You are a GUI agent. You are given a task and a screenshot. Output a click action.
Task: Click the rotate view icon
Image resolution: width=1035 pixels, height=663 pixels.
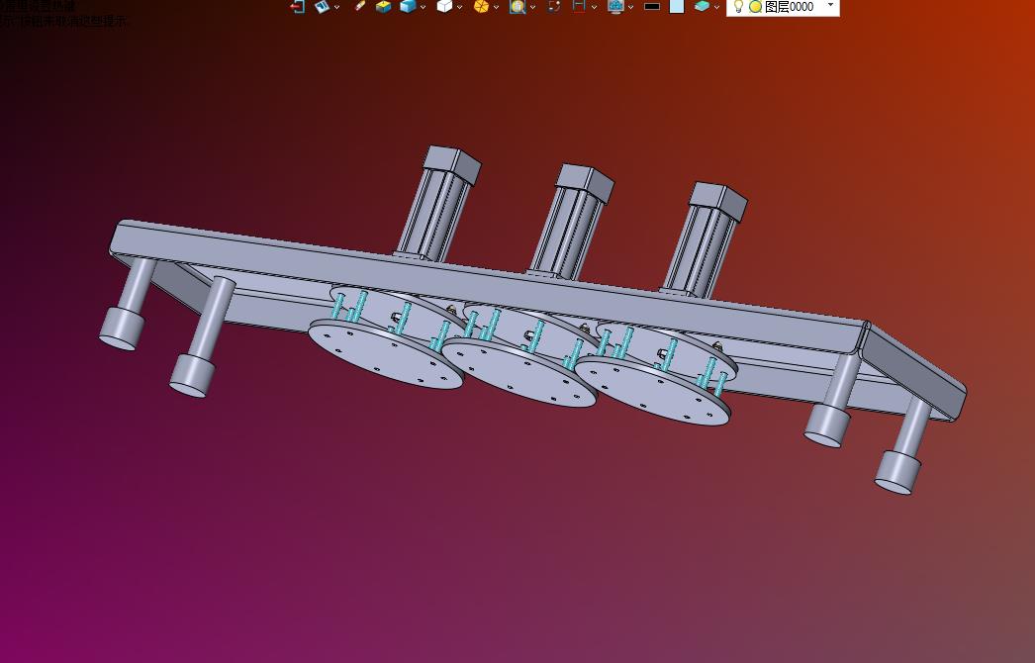pos(554,7)
